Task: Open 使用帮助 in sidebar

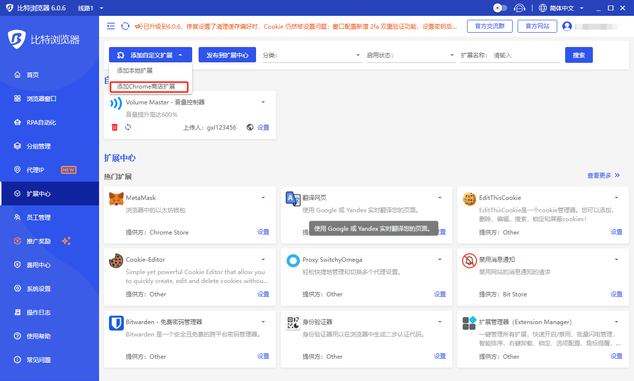Action: pos(50,336)
